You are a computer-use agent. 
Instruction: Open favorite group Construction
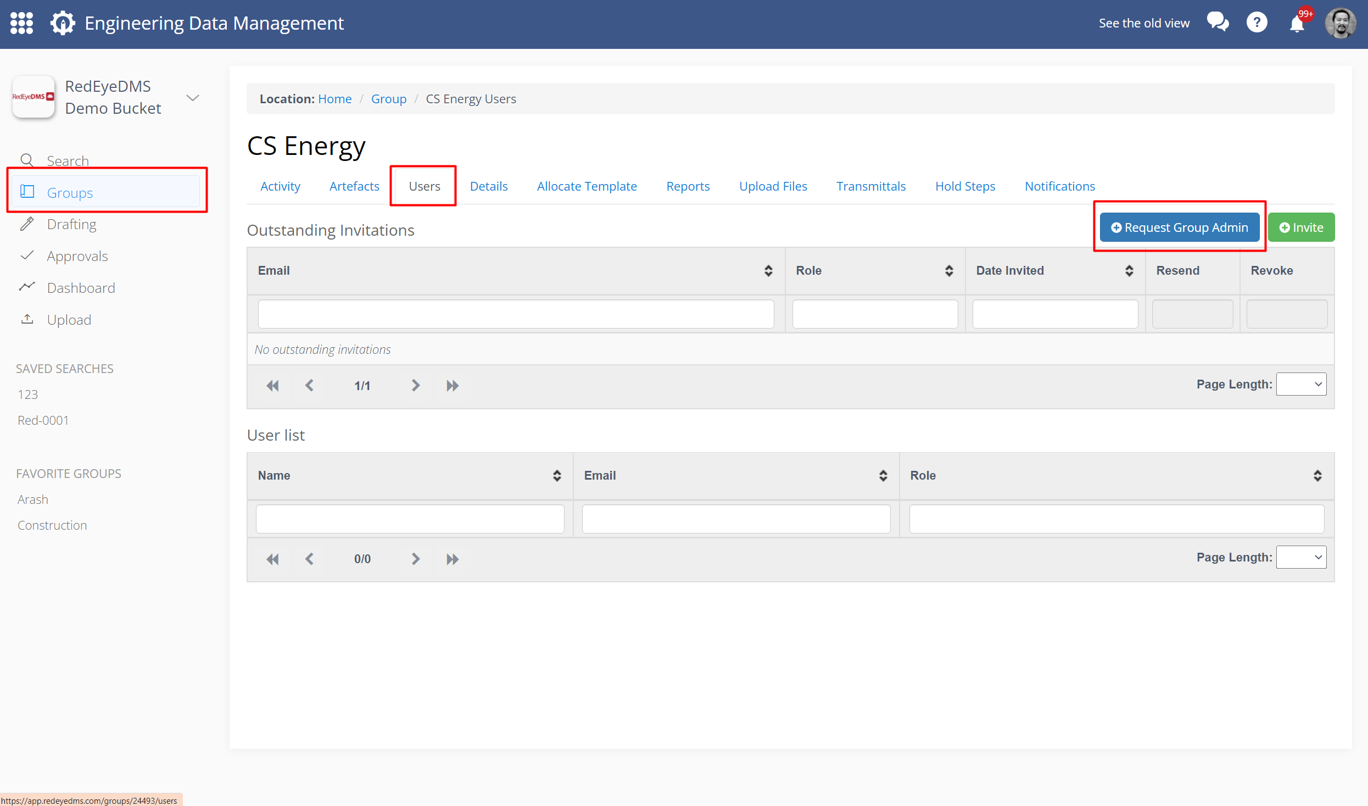click(x=52, y=525)
